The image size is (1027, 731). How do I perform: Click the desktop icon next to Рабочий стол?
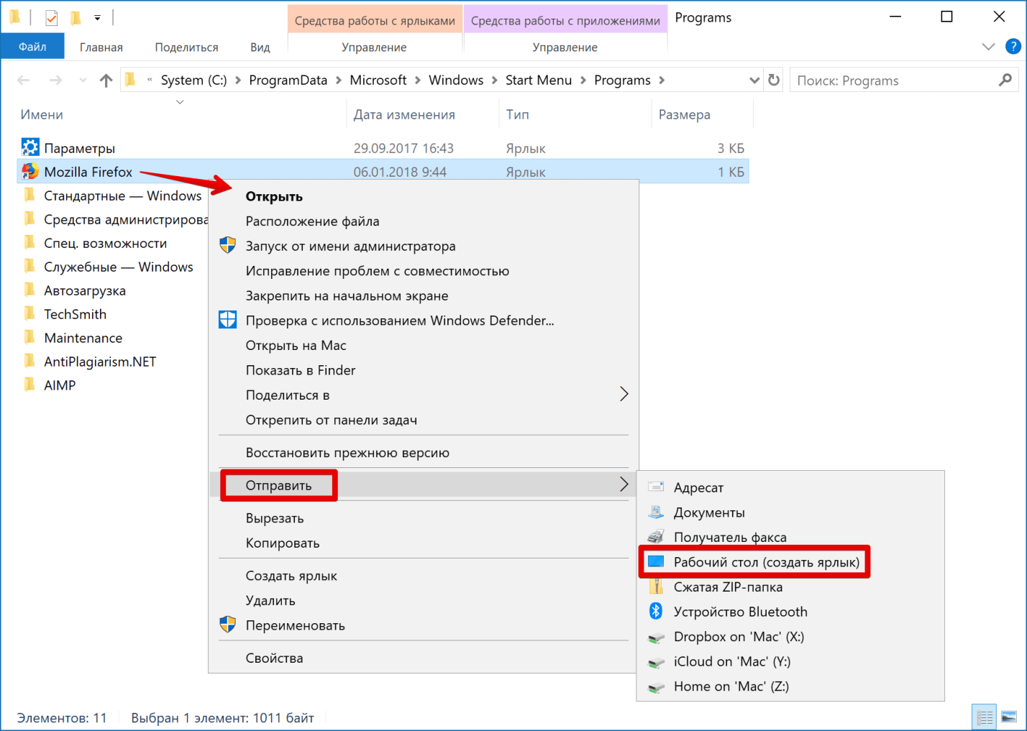click(656, 561)
